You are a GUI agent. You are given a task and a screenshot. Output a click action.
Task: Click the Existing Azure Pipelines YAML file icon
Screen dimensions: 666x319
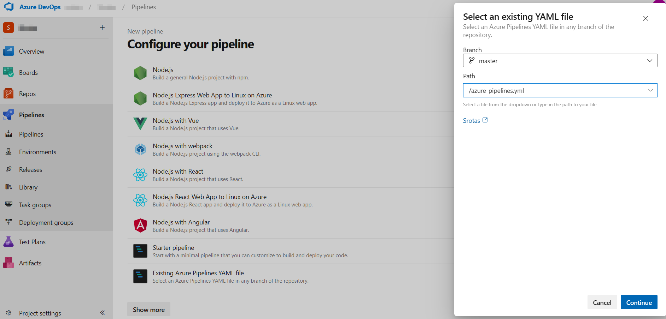(140, 276)
